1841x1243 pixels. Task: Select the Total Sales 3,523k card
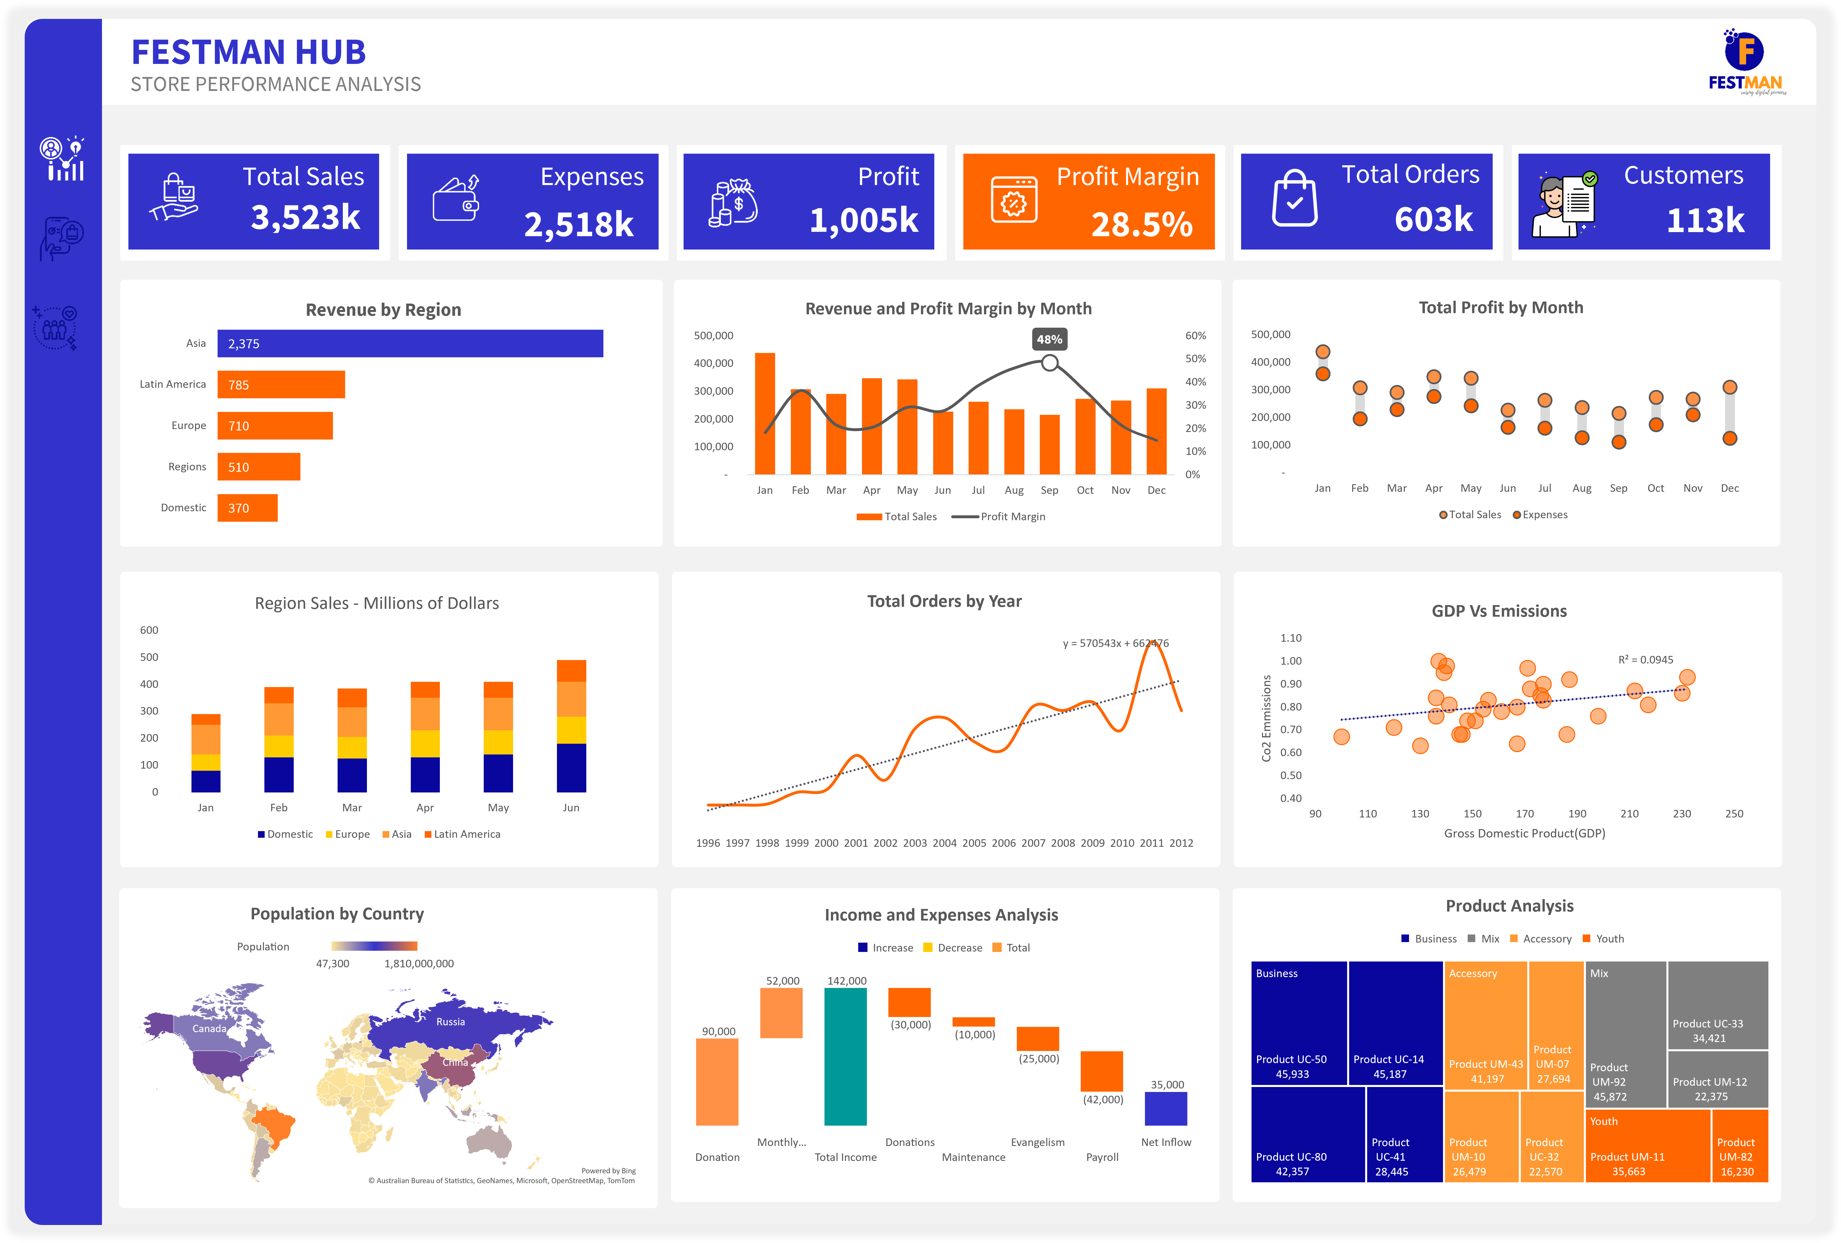point(254,201)
